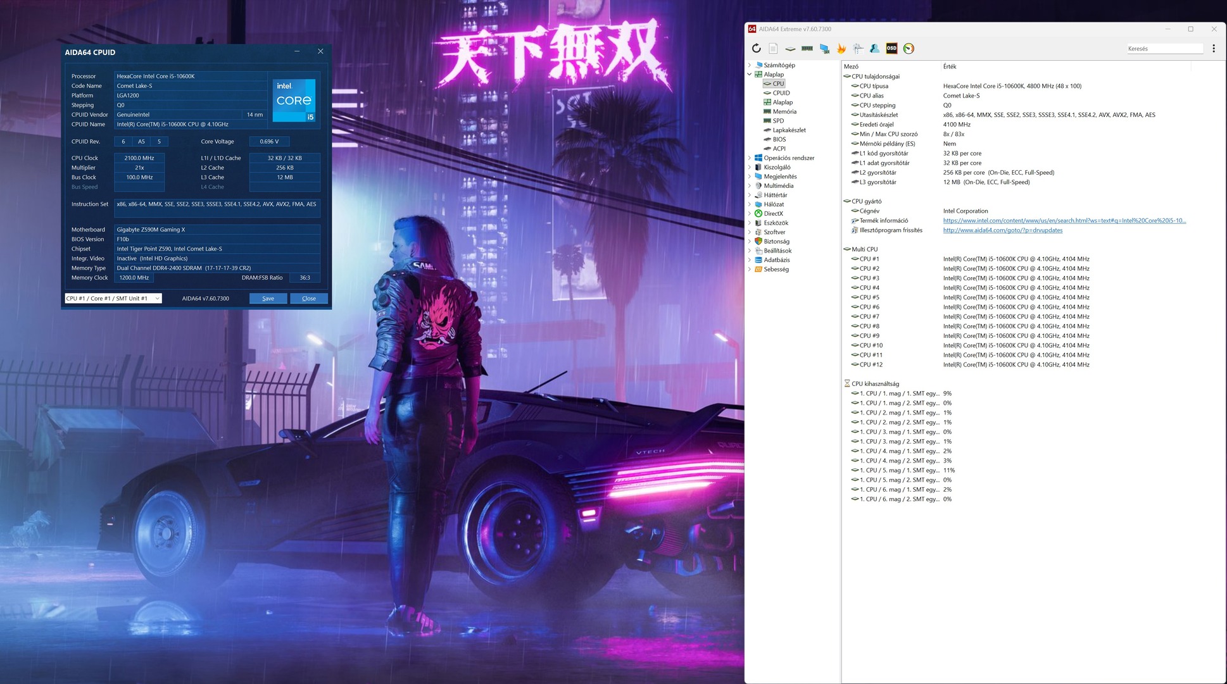Screen dimensions: 1227x684
Task: Click the monitor diagnostics toolbar icon
Action: pyautogui.click(x=824, y=49)
